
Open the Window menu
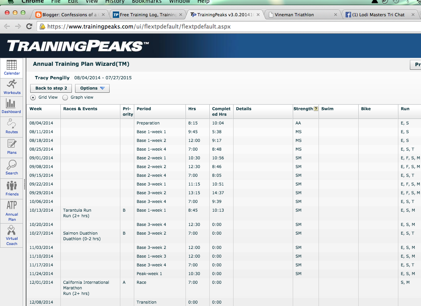pos(180,2)
